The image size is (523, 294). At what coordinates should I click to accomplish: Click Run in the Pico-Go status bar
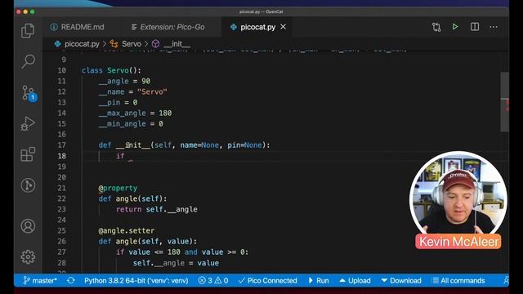click(319, 281)
